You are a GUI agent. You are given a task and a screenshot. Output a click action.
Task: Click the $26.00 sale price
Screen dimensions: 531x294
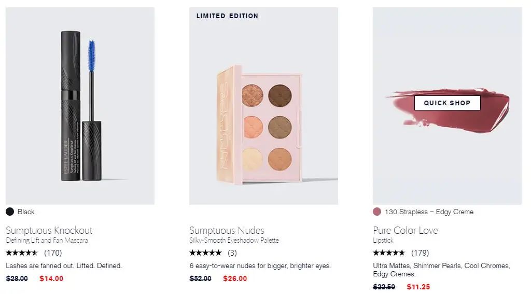235,278
